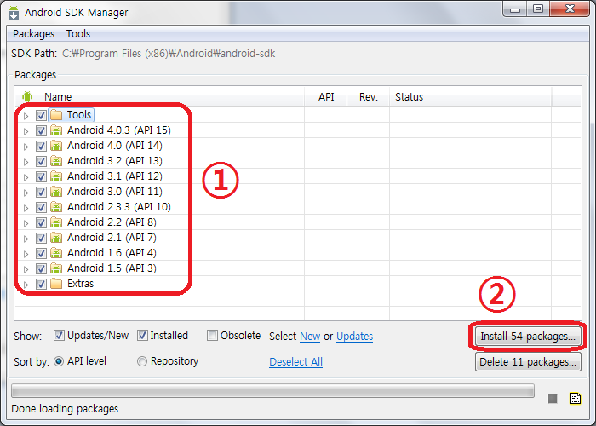Expand the Tools tree node

(x=26, y=116)
